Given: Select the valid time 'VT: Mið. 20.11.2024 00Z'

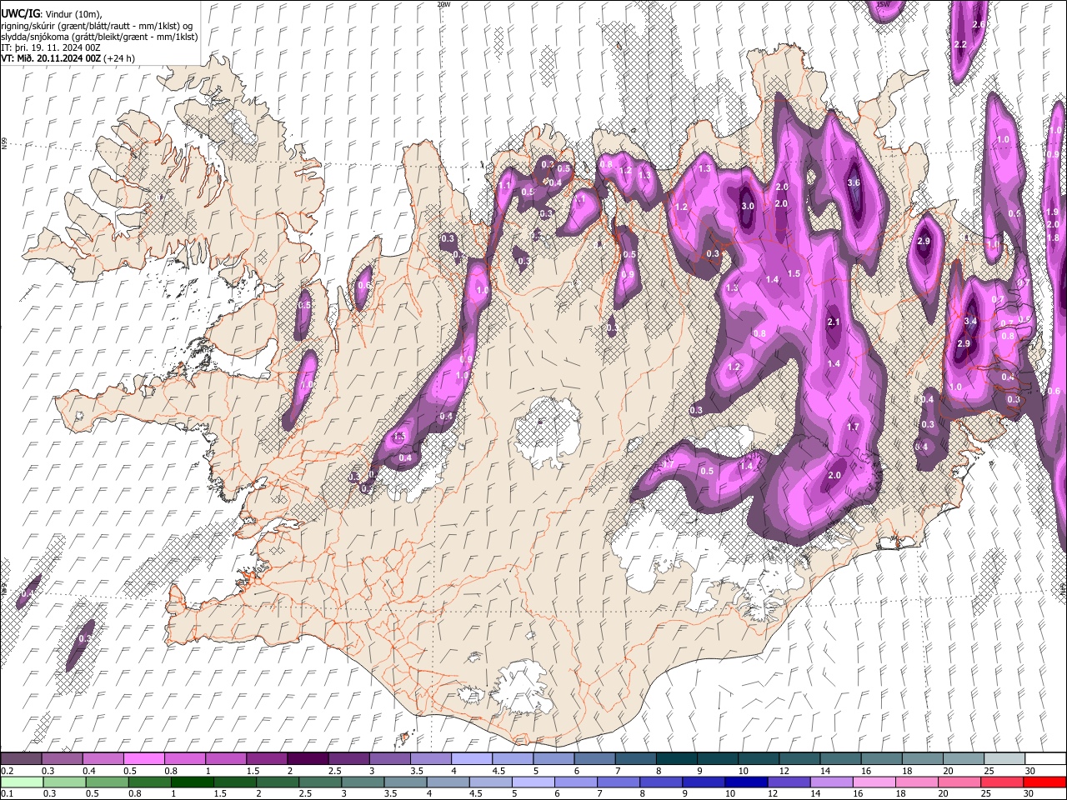Looking at the screenshot, I should (51, 58).
